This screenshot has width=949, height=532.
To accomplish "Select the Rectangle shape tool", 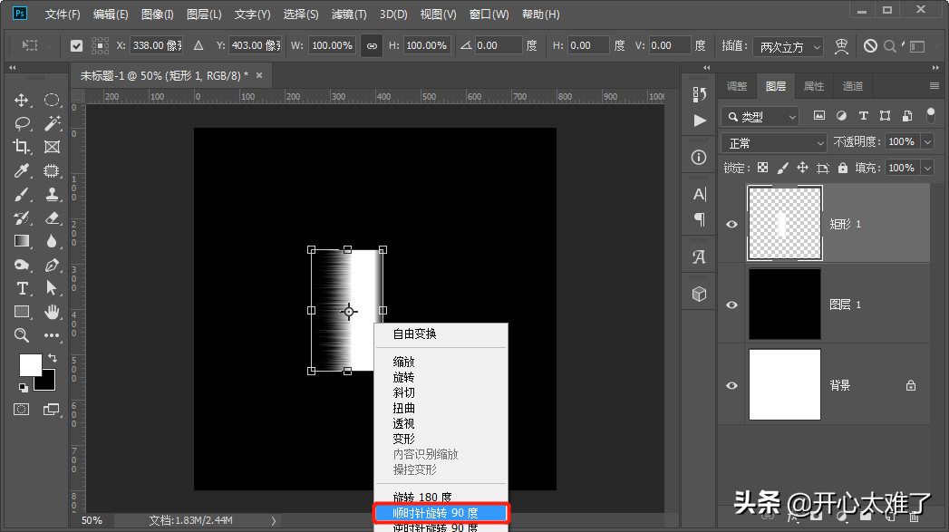I will pyautogui.click(x=22, y=312).
